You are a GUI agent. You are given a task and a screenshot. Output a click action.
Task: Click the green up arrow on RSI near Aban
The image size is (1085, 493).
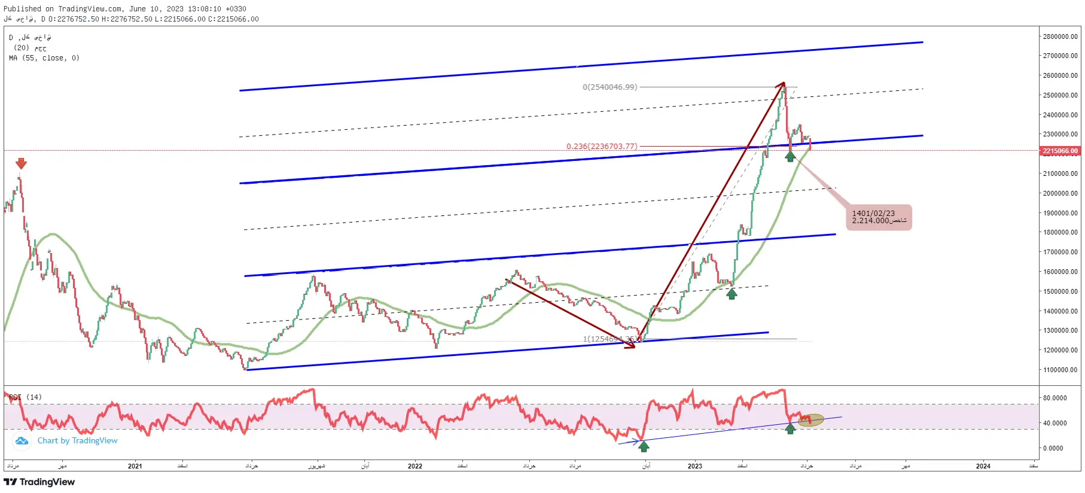click(x=644, y=446)
